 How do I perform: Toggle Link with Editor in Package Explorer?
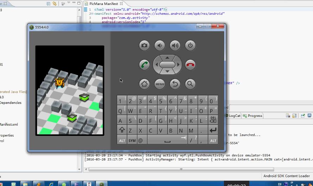pyautogui.click(x=54, y=4)
